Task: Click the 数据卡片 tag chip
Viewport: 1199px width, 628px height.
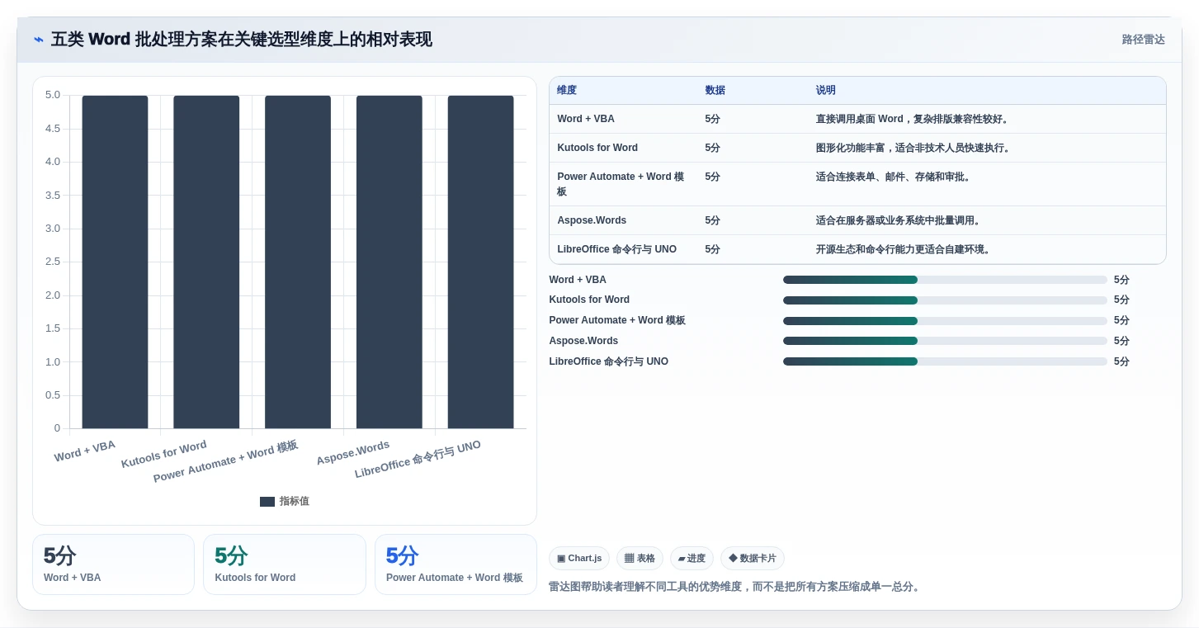Action: coord(752,559)
